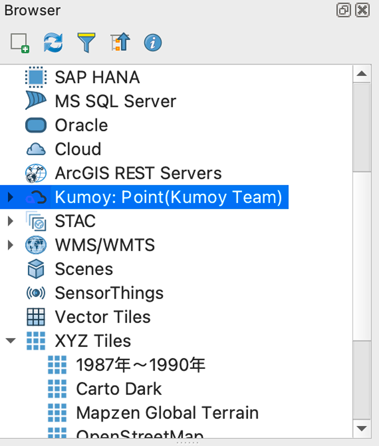Open the Carto Dark basemap entry
The image size is (379, 446).
click(119, 389)
